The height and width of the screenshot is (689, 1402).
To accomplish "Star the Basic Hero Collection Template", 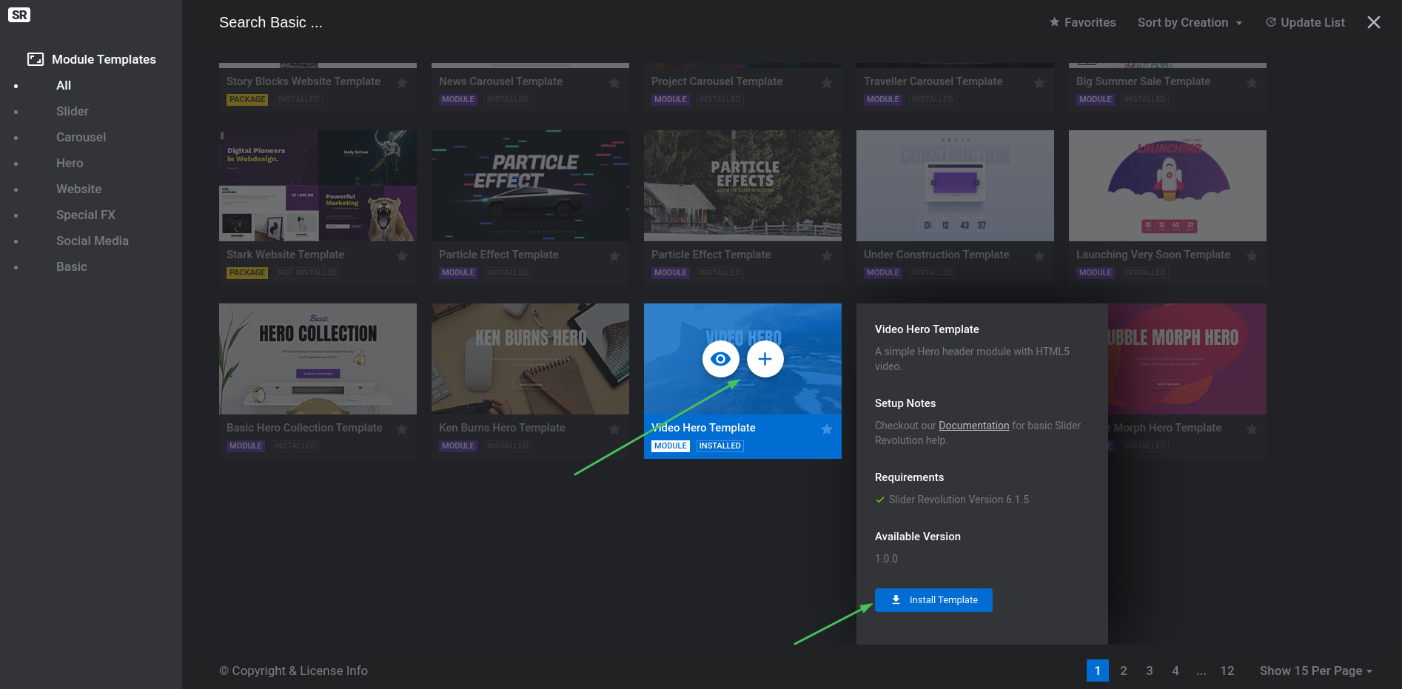I will 401,429.
